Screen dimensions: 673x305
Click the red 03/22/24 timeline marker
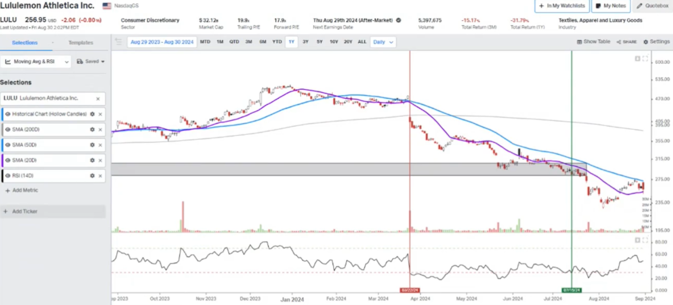click(410, 290)
